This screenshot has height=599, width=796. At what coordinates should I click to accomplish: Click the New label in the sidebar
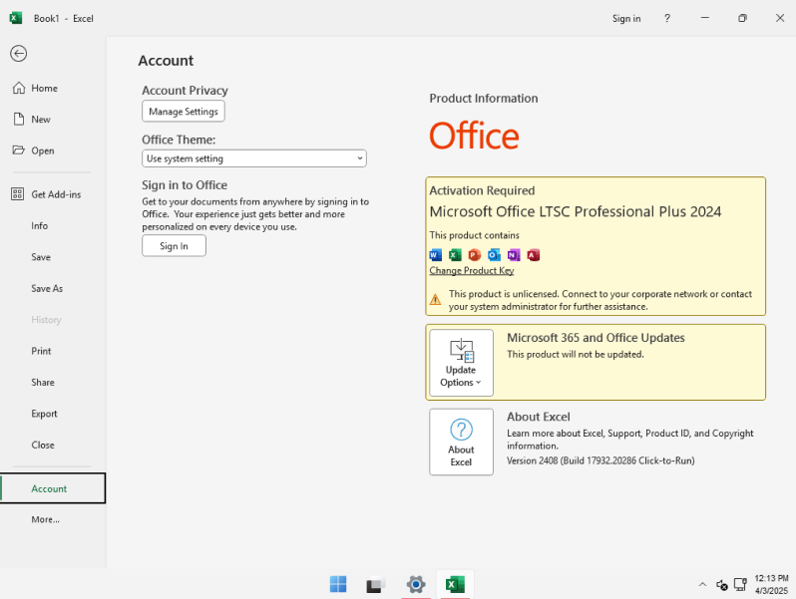click(41, 120)
